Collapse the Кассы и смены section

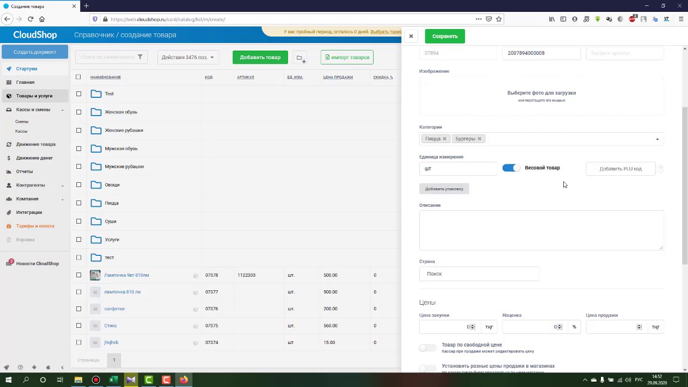pos(62,110)
